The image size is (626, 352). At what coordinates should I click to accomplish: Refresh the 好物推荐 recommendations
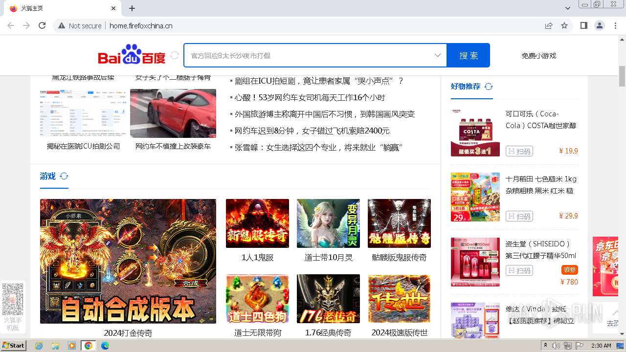pos(489,87)
